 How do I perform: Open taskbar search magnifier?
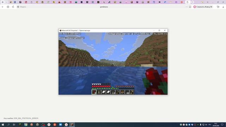(x=8, y=125)
